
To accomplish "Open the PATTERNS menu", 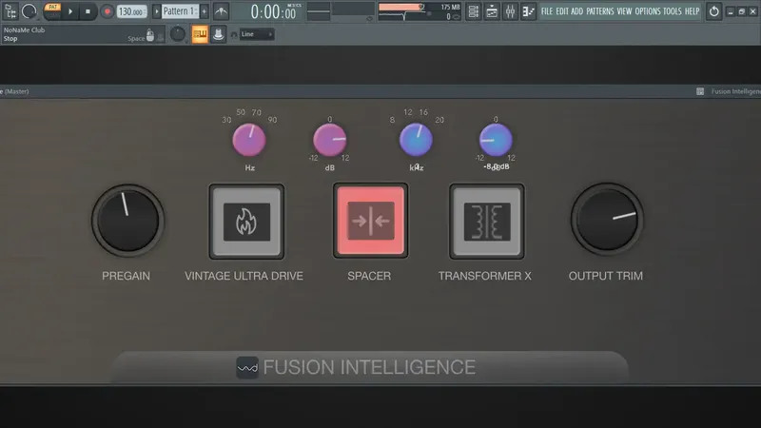I will tap(600, 11).
